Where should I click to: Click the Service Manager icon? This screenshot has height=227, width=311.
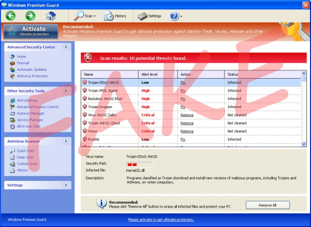tap(12, 120)
